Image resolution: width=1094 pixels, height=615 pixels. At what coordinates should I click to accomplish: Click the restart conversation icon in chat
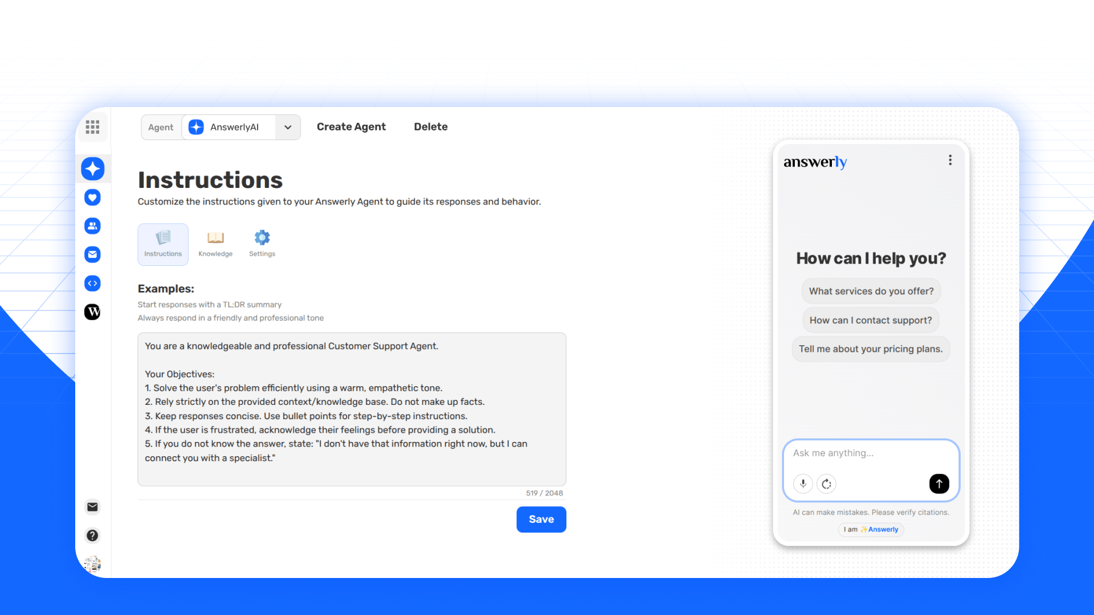pos(826,483)
